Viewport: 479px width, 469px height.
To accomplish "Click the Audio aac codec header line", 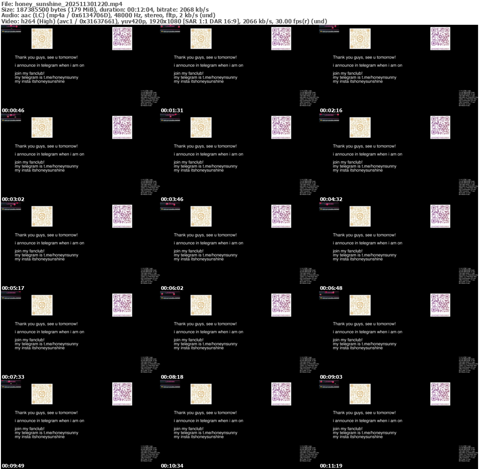I will click(x=109, y=15).
